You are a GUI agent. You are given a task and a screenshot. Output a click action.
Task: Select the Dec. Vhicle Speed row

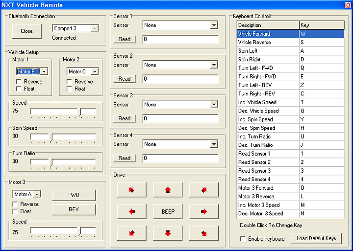click(x=291, y=111)
